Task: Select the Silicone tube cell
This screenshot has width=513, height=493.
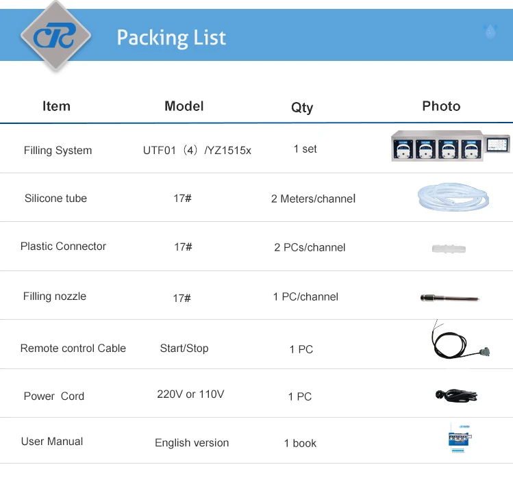Action: pos(55,199)
